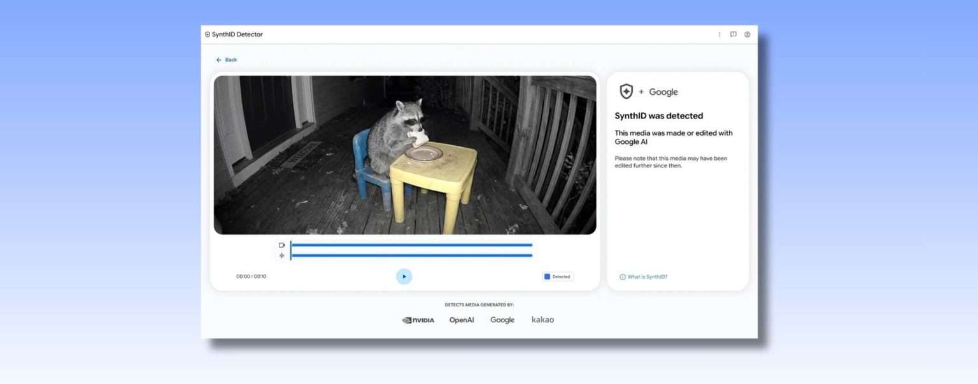Screen dimensions: 978x384
Task: Click the SynthID was detected heading
Action: (659, 116)
